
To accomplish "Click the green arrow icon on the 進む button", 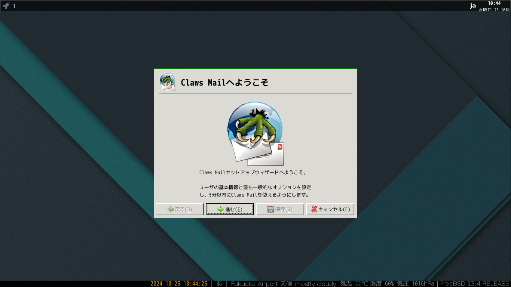I will pyautogui.click(x=221, y=209).
